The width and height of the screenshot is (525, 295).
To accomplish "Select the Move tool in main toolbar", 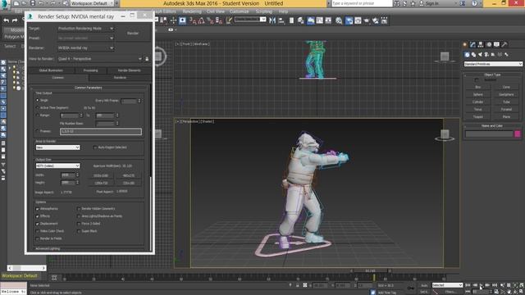I will (x=173, y=20).
